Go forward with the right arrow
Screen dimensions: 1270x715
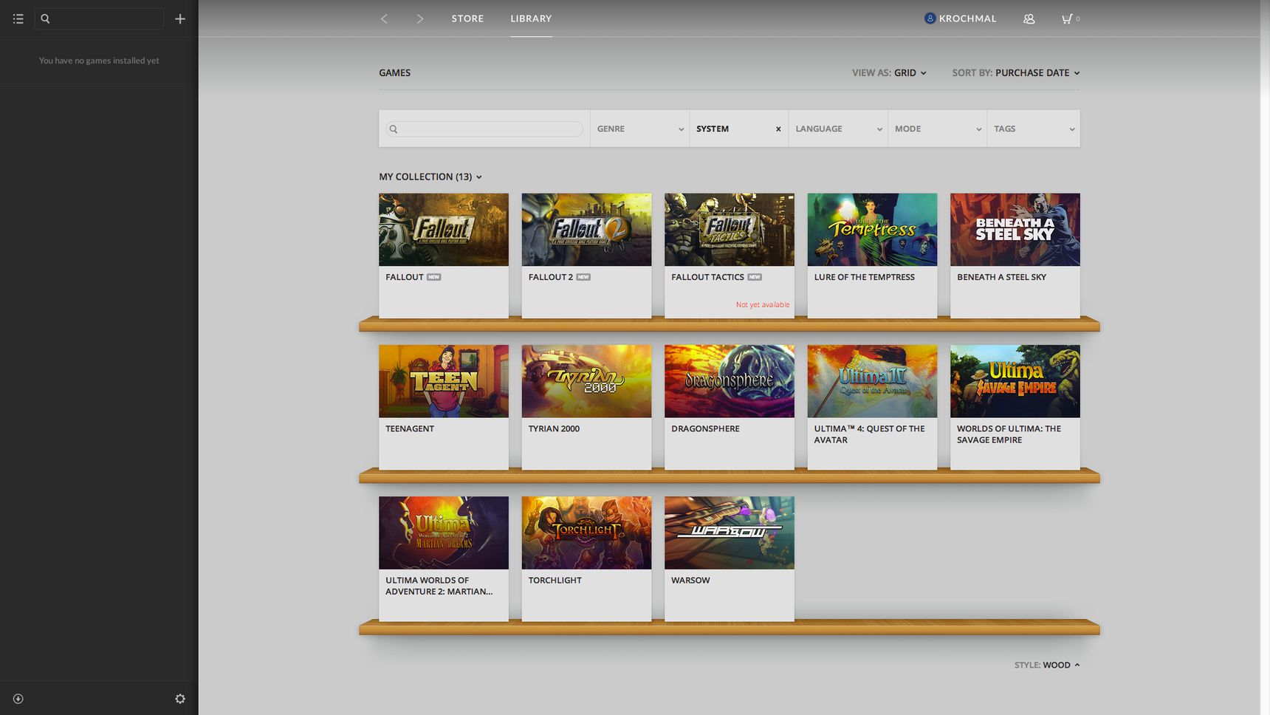point(419,18)
